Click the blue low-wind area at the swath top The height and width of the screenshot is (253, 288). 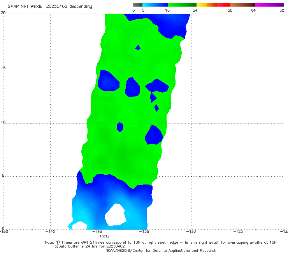[165, 23]
